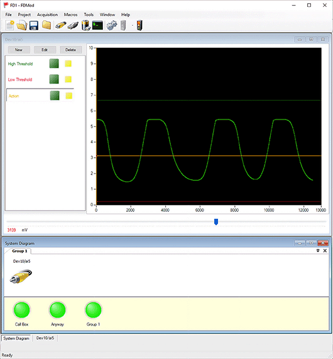Screen dimensions: 333x359
Task: Click the Dev10/ai5 connector icon in System Diagram
Action: pos(21,277)
